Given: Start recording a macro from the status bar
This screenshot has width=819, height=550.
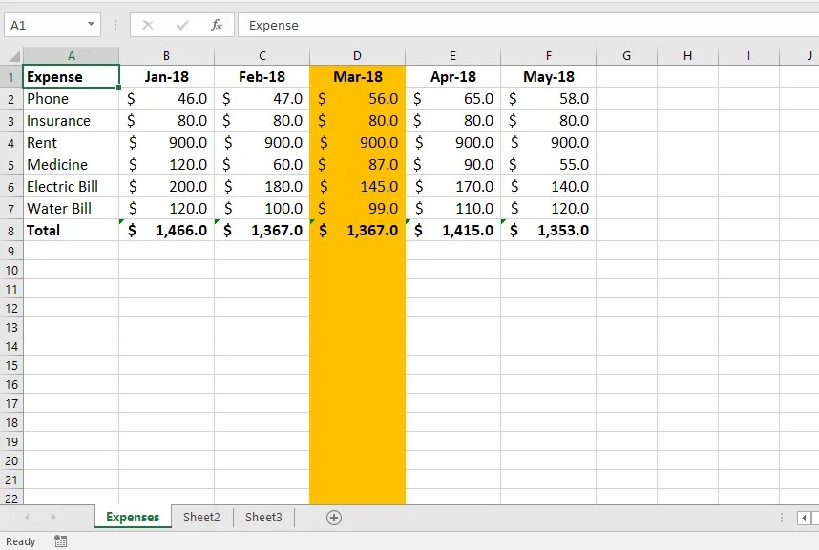Looking at the screenshot, I should (x=60, y=540).
